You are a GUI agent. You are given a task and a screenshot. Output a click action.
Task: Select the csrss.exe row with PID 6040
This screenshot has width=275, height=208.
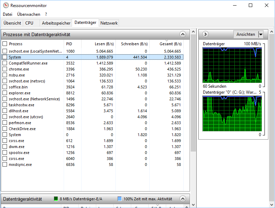[x=92, y=159]
